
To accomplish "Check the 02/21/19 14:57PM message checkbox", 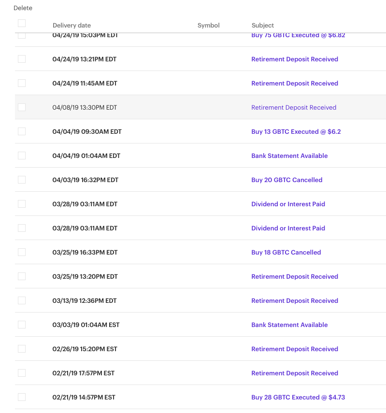I will point(22,397).
